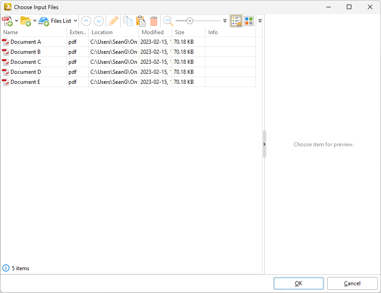The image size is (381, 293).
Task: Sort by the Exten.. column header
Action: tap(78, 32)
